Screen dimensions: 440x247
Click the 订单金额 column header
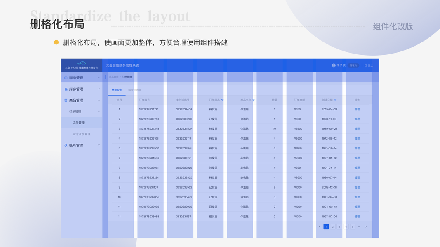[299, 100]
